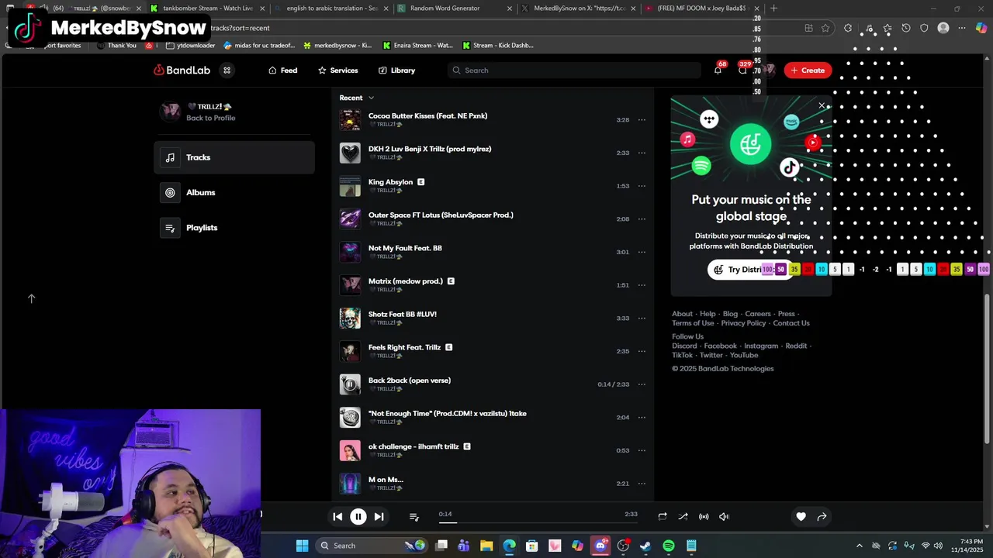Click the BandLab search field
This screenshot has width=993, height=558.
[x=574, y=71]
